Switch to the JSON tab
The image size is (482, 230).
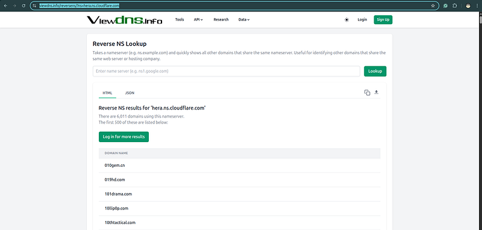click(x=130, y=93)
